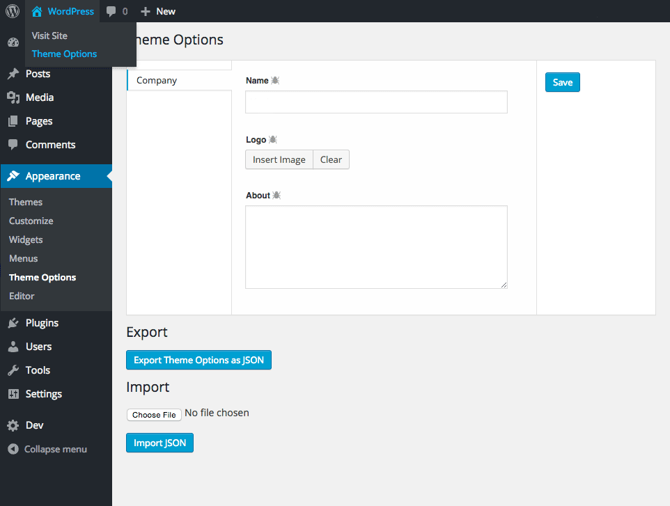Click the Pages document icon
Viewport: 670px width, 506px height.
click(x=13, y=121)
